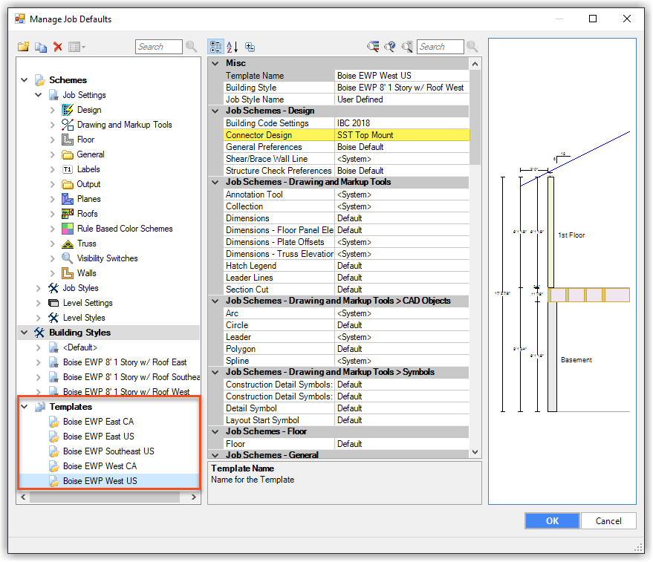Select the Planes scheme item
Image resolution: width=653 pixels, height=562 pixels.
[x=88, y=199]
